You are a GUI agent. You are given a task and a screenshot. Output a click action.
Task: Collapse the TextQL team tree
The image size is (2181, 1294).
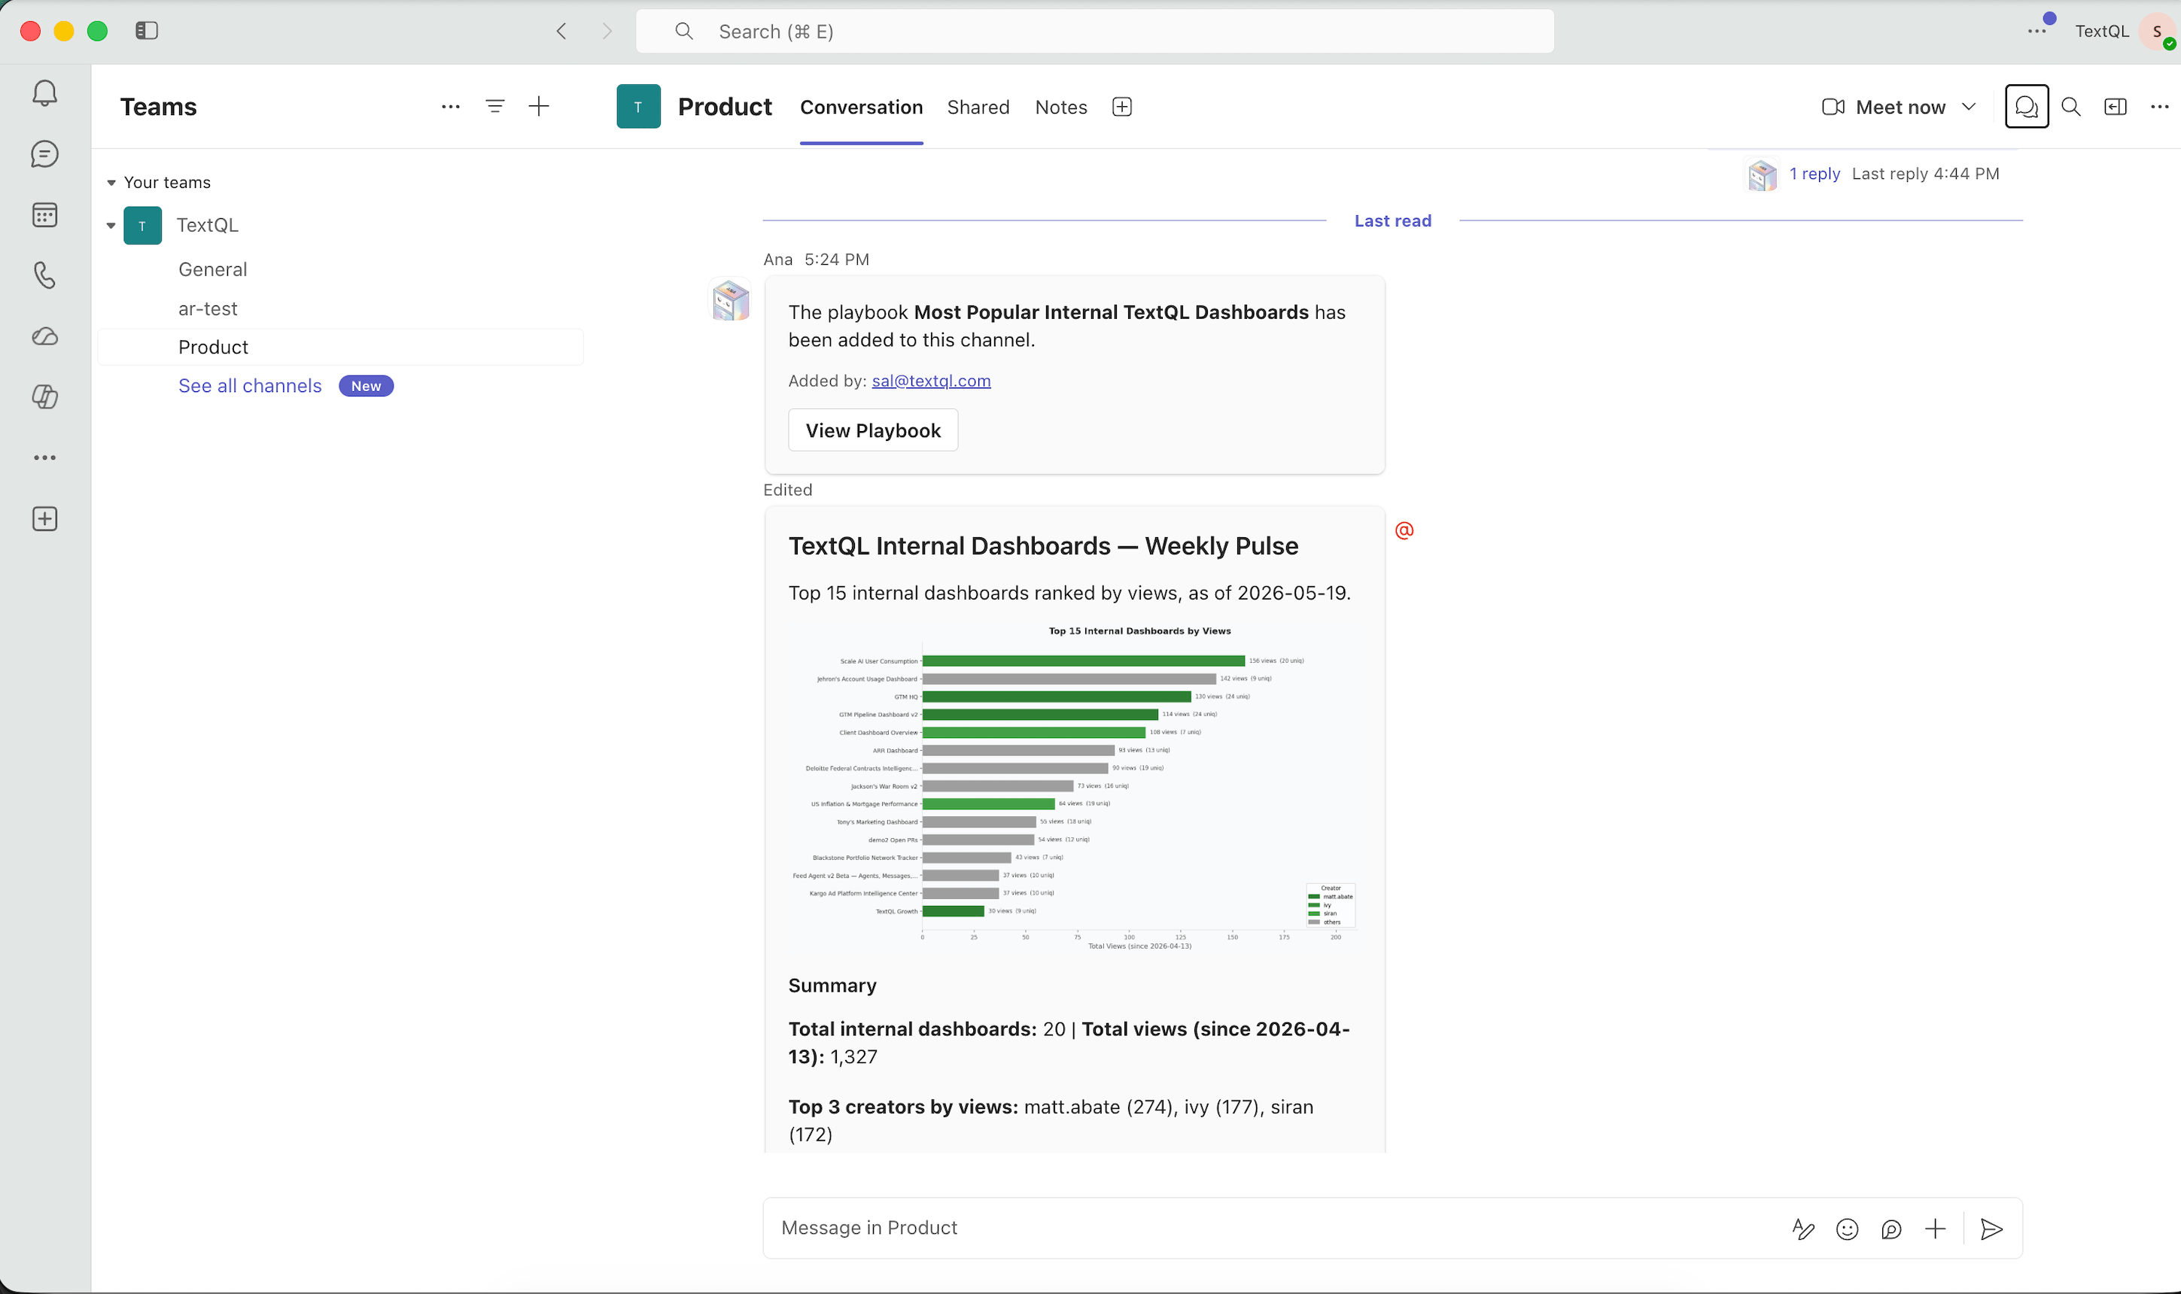click(111, 225)
